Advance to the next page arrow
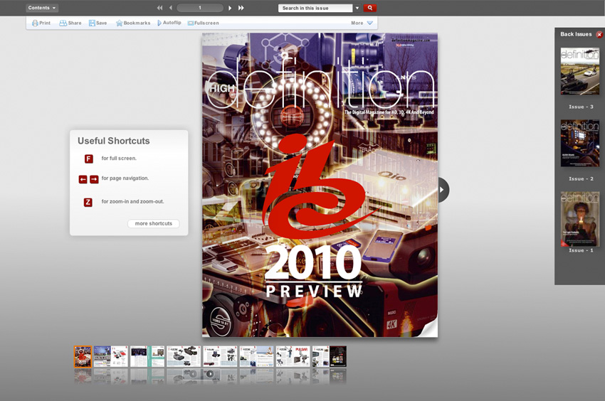The width and height of the screenshot is (605, 401). [230, 8]
